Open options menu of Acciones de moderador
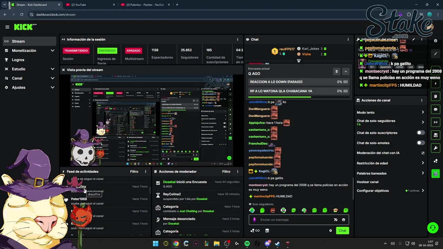This screenshot has height=249, width=443. (x=237, y=172)
